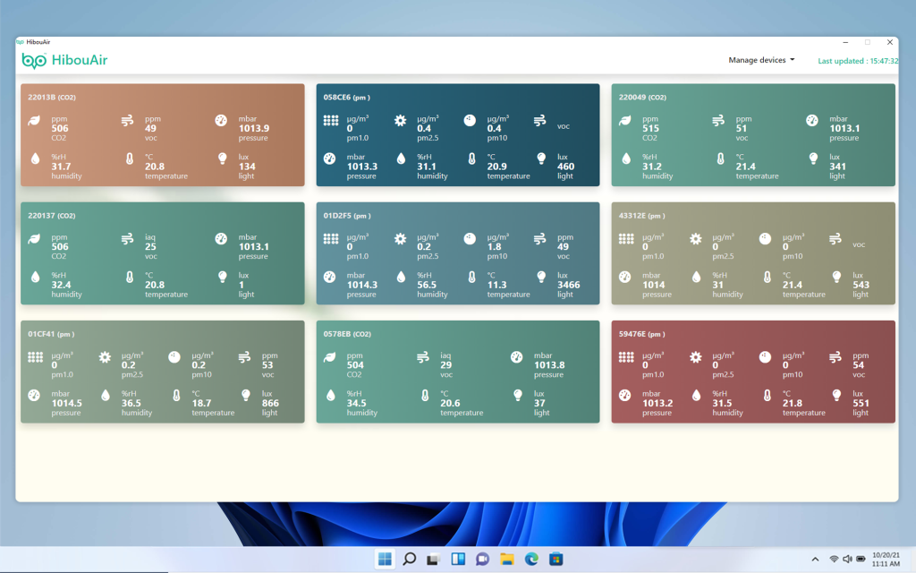Click the 3466 lux reading in card 01D2F5
Image resolution: width=916 pixels, height=573 pixels.
(568, 285)
